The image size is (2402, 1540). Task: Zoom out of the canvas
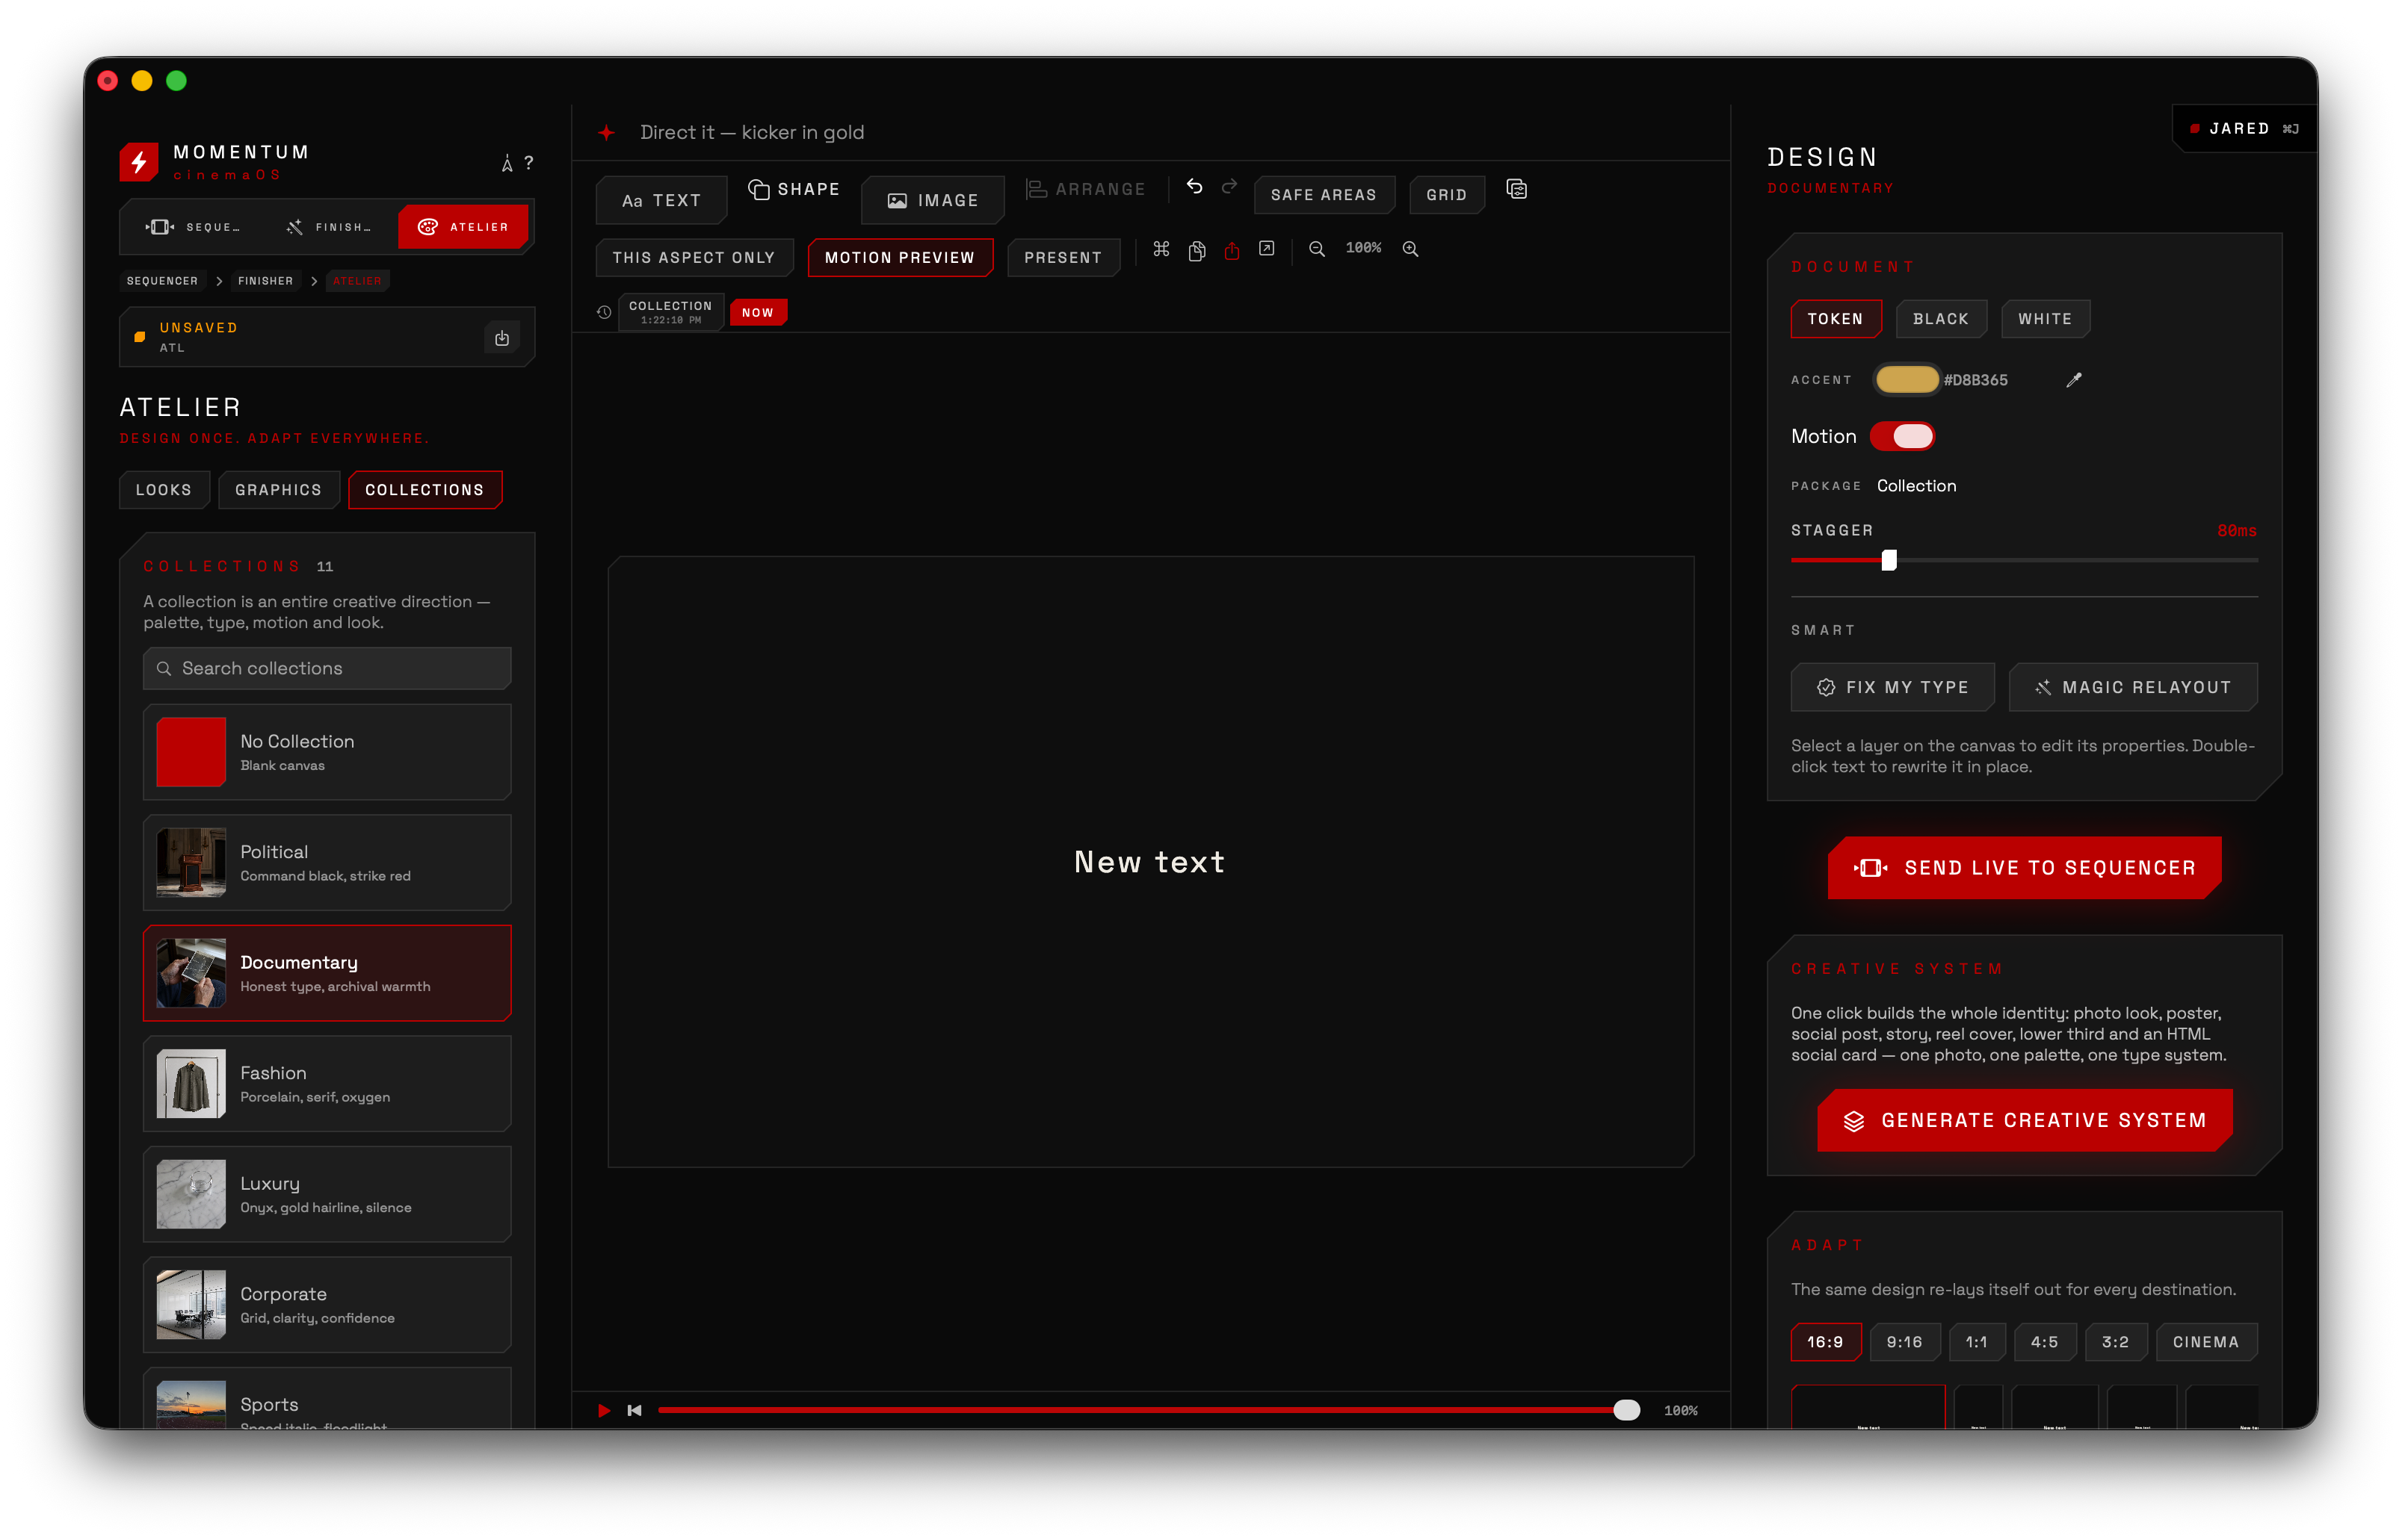click(x=1318, y=249)
